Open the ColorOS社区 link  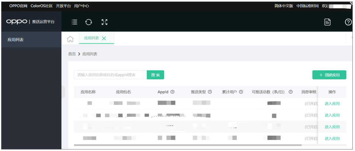point(42,6)
